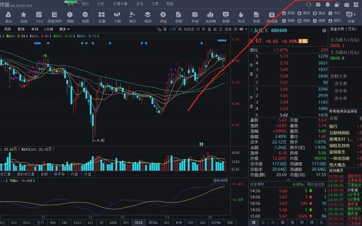
Task: Switch chart to 季线 quarterly period
Action: pyautogui.click(x=21, y=29)
